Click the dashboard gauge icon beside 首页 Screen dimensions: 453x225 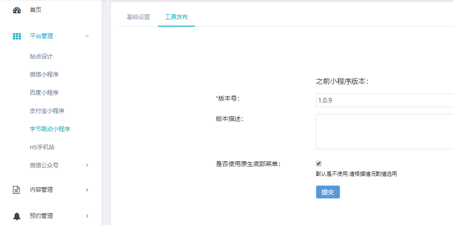pos(17,10)
